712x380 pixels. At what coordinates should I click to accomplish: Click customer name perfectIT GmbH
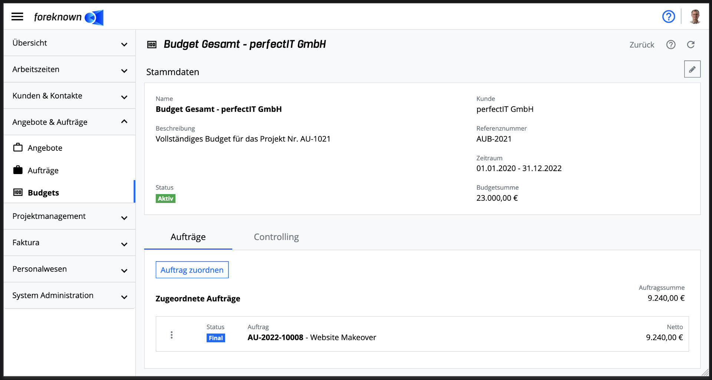click(505, 109)
